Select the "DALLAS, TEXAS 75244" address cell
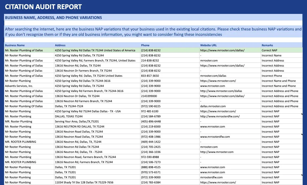Viewport: 307px width, 185px height. [68, 116]
